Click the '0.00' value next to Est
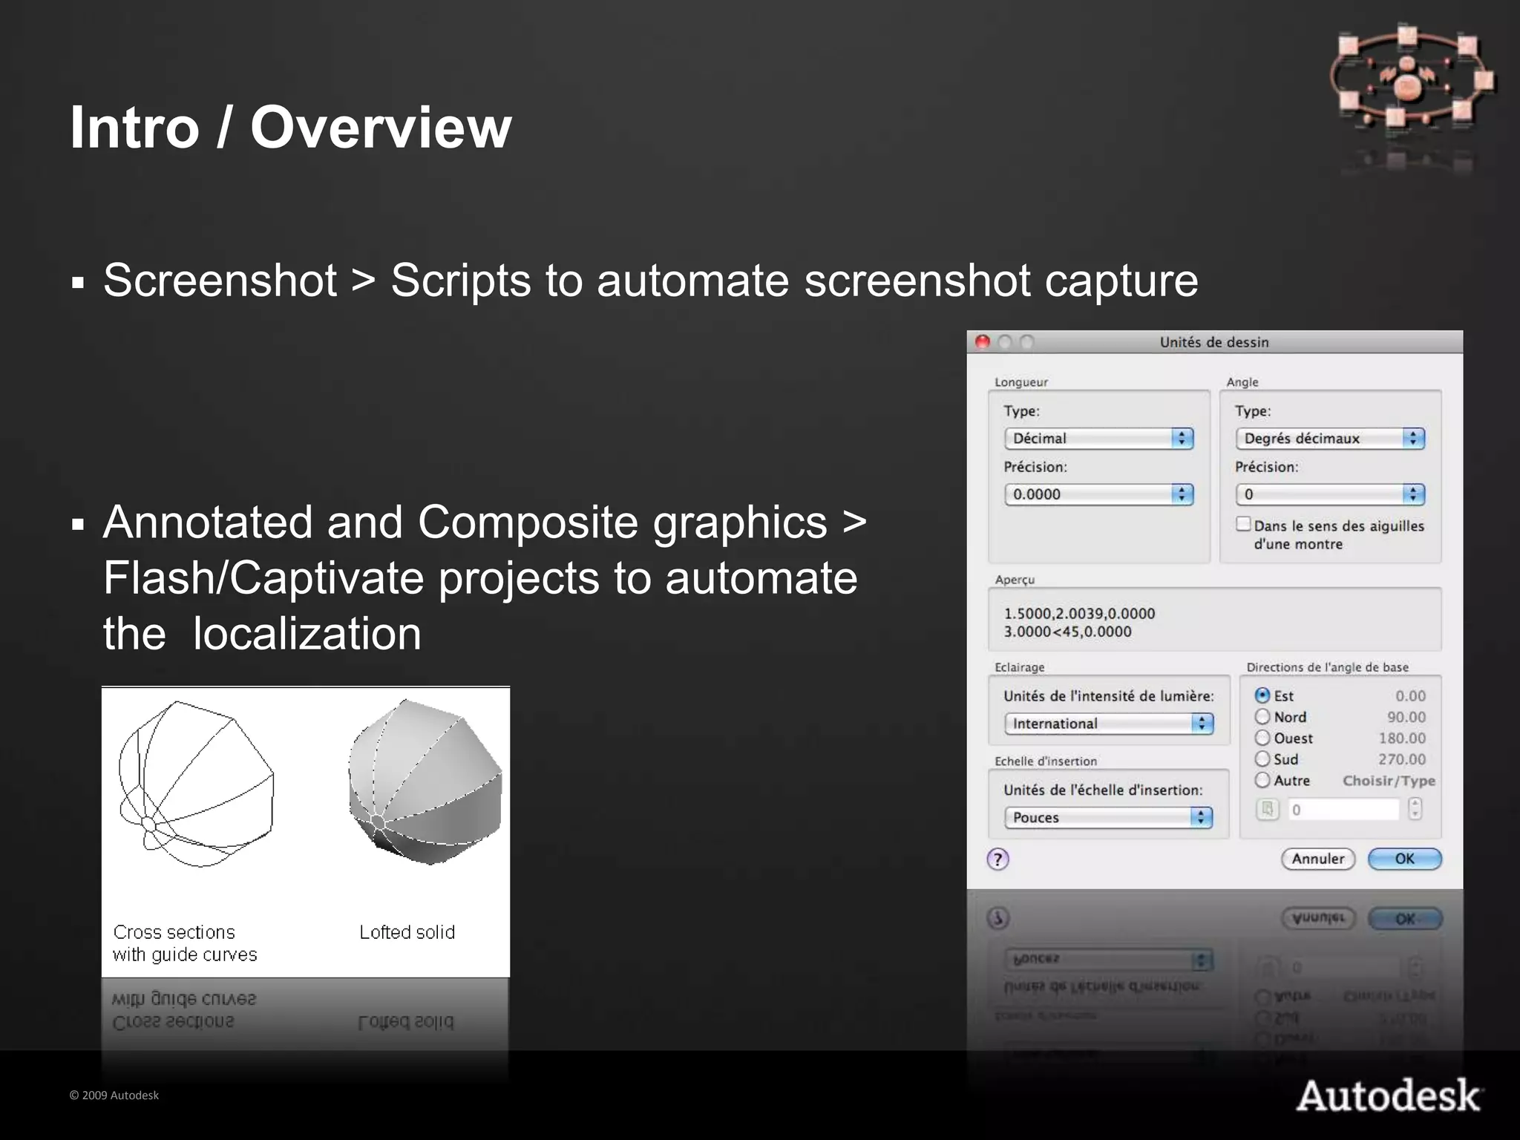Screen dimensions: 1520x1140 [x=1410, y=696]
